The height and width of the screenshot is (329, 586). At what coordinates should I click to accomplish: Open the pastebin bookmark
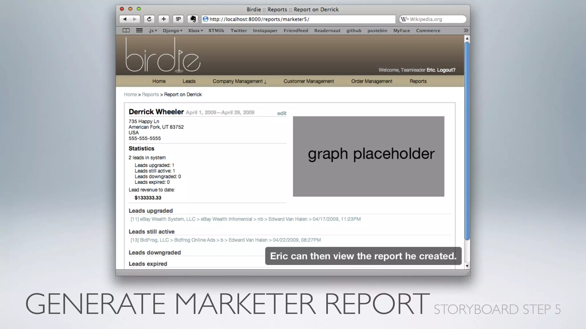pyautogui.click(x=377, y=31)
